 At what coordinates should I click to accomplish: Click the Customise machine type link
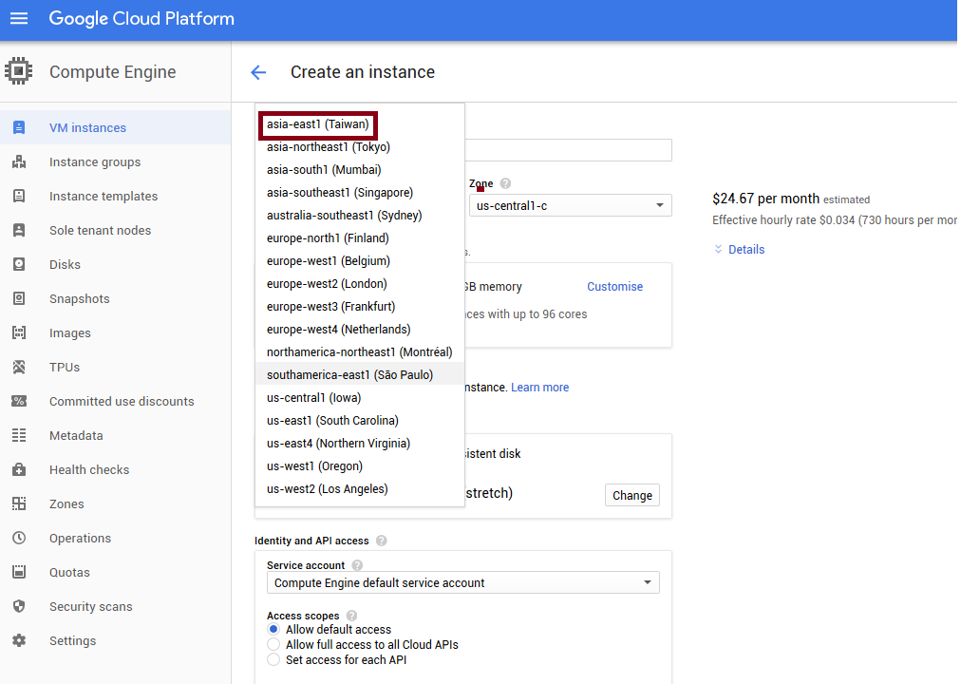coord(614,287)
